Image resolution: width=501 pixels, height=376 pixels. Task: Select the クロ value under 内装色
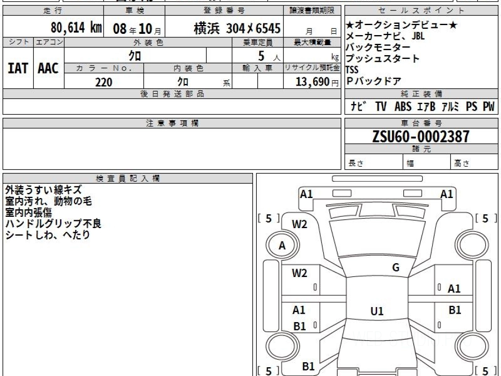pyautogui.click(x=182, y=81)
